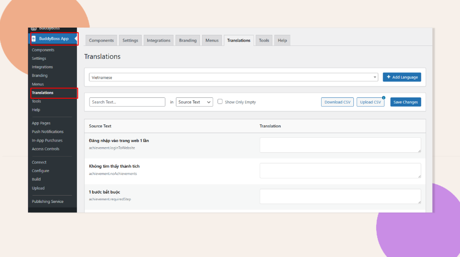460x257 pixels.
Task: Click the Upload CSV button
Action: coord(370,102)
